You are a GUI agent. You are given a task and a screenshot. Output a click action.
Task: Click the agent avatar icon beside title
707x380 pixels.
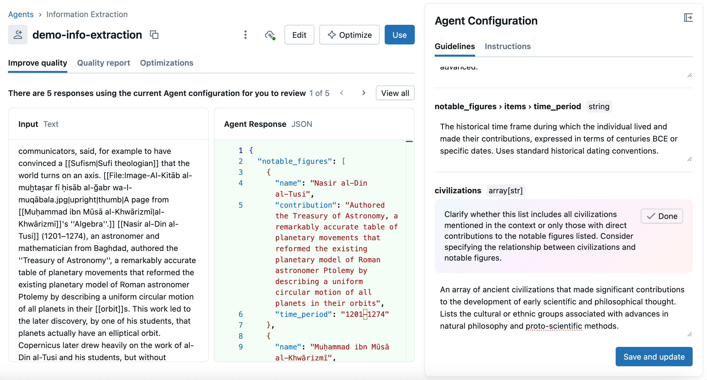coord(18,35)
